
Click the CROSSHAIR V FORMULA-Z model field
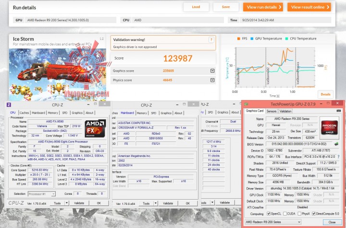pyautogui.click(x=142, y=127)
